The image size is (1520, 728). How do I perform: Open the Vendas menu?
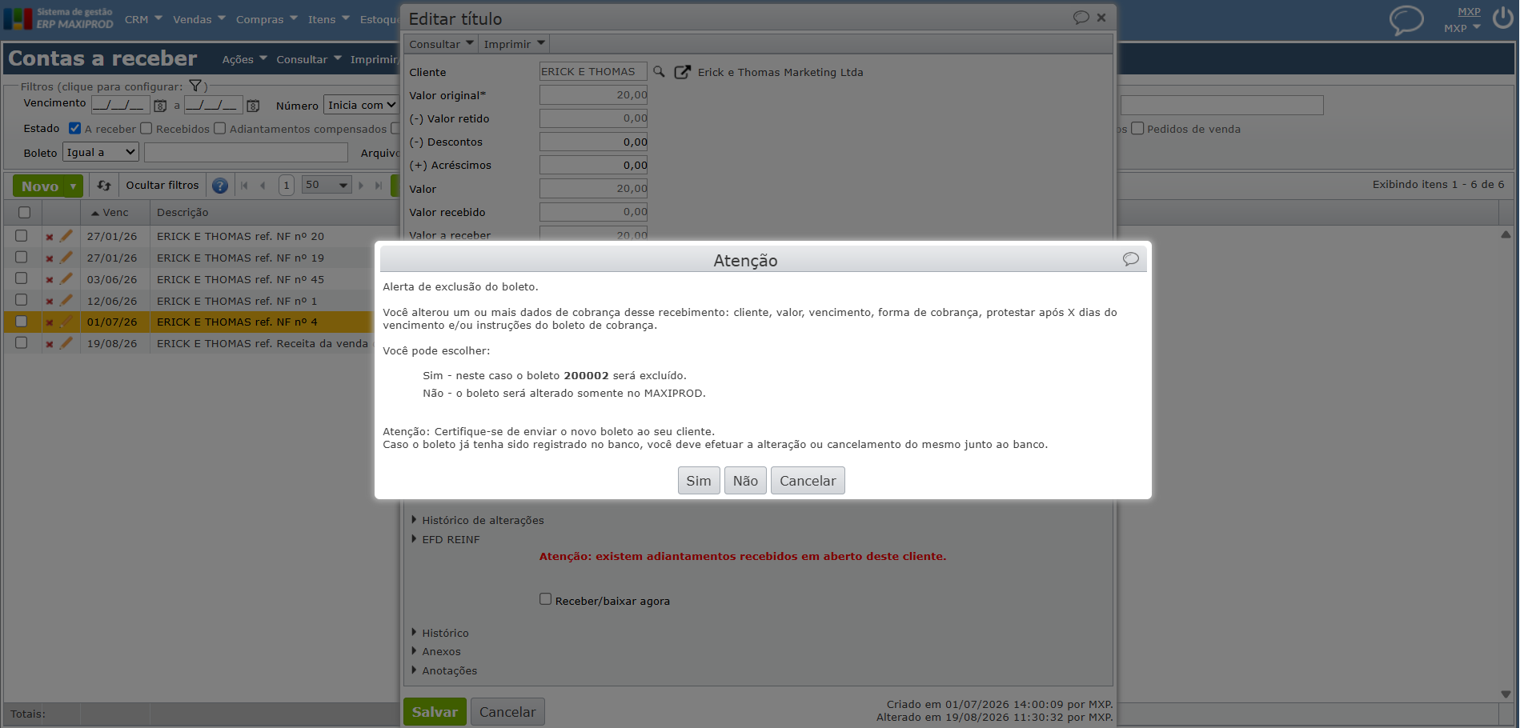pos(199,19)
